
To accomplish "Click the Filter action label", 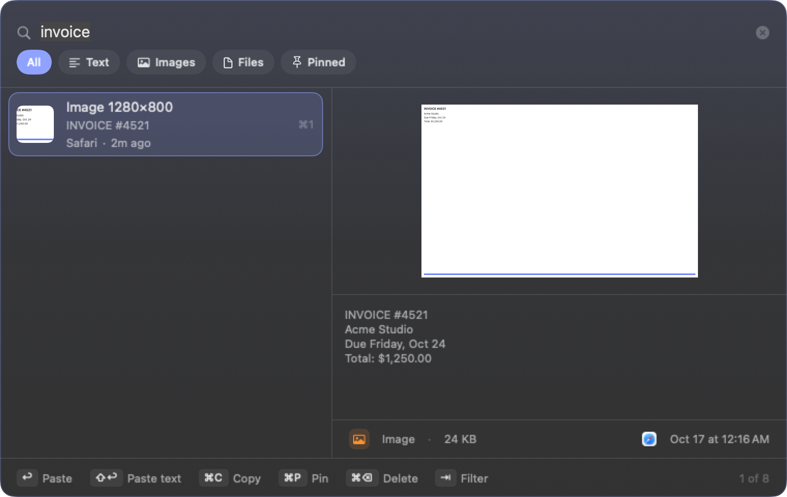I will click(x=474, y=478).
